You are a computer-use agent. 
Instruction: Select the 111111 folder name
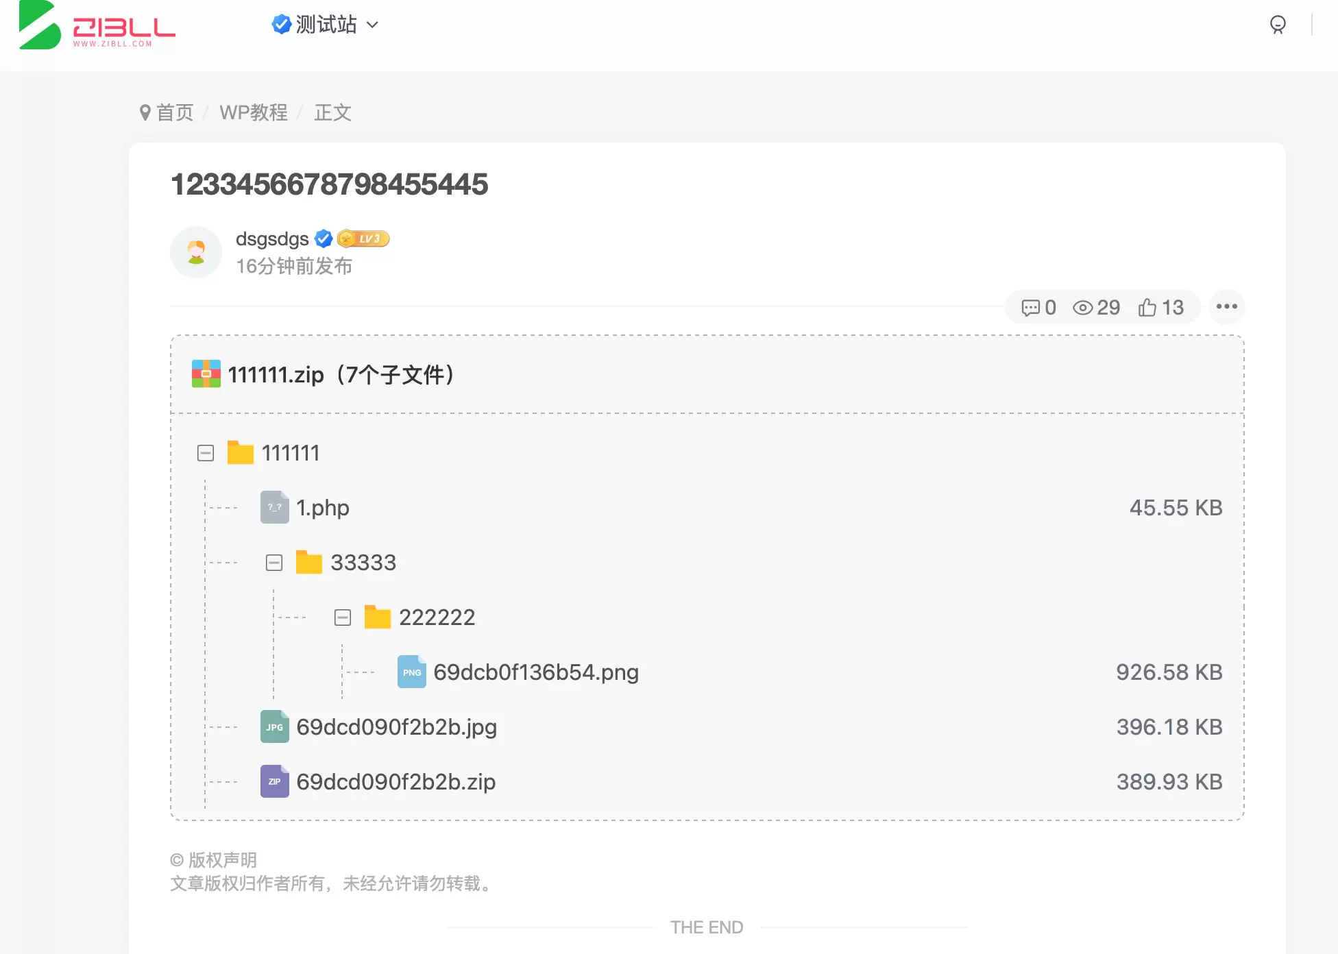[x=291, y=453]
